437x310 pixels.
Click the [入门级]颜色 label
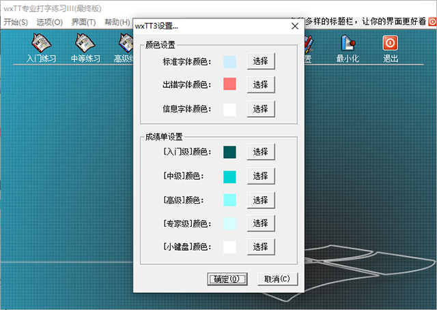coord(186,152)
